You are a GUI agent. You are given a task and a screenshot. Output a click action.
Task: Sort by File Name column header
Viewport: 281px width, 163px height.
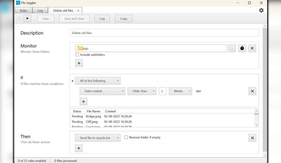point(93,111)
